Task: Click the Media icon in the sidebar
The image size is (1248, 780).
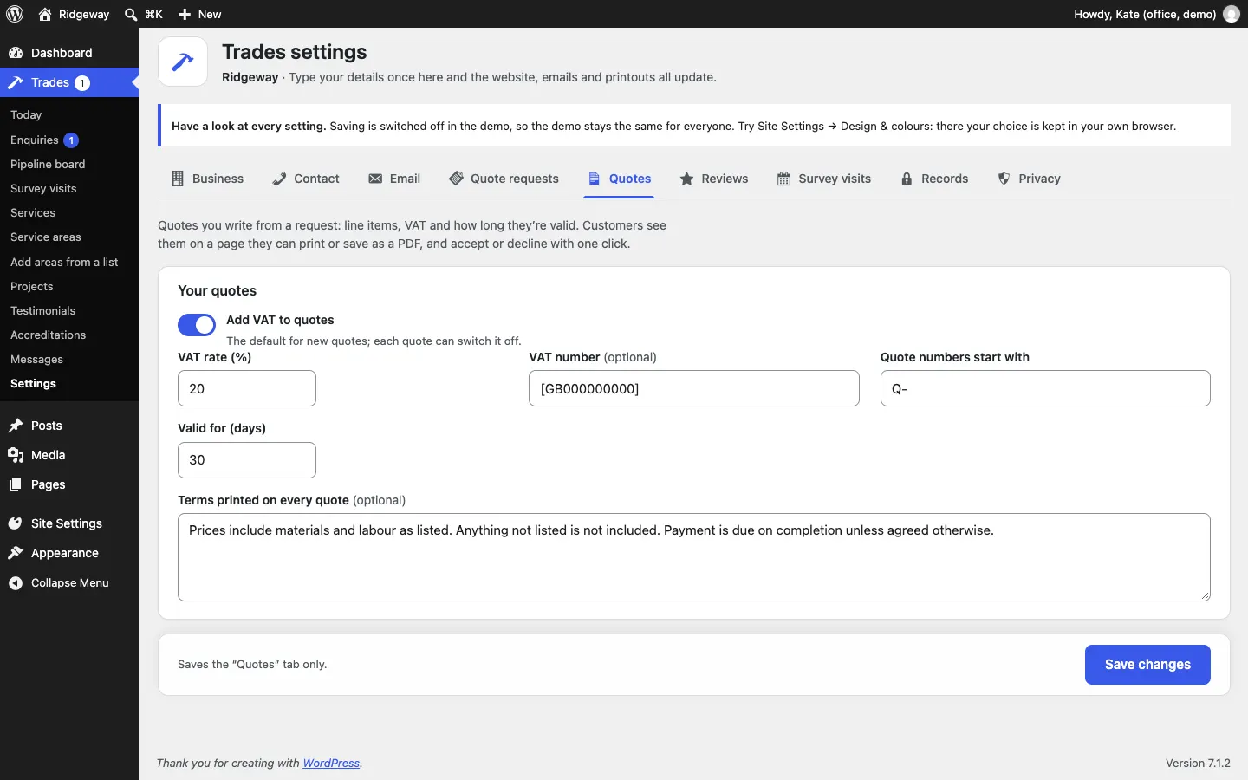Action: point(16,455)
